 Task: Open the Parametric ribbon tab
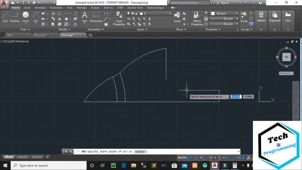click(56, 8)
